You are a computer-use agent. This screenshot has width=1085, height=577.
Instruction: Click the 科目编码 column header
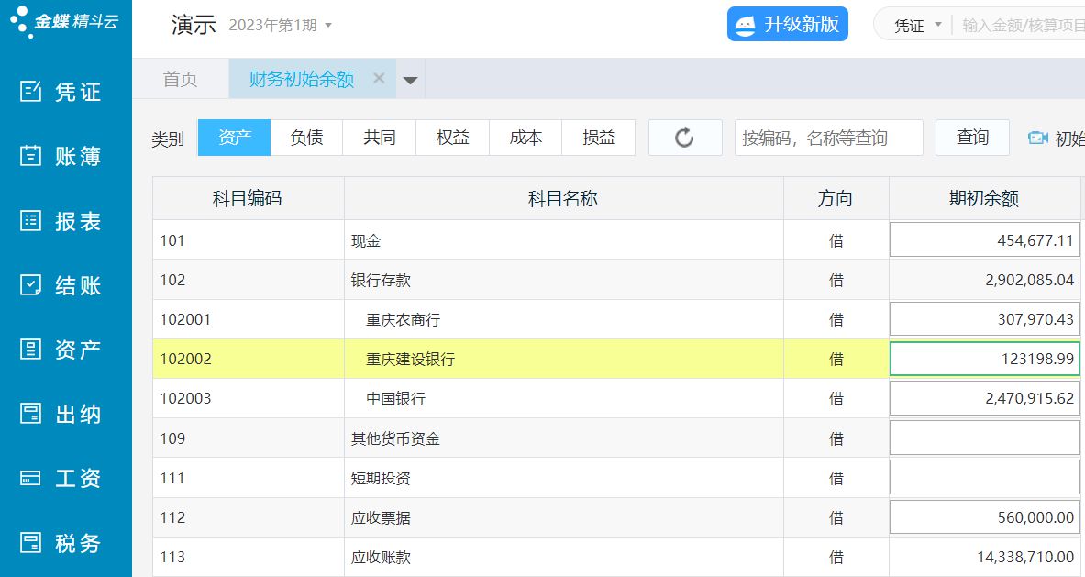point(248,198)
